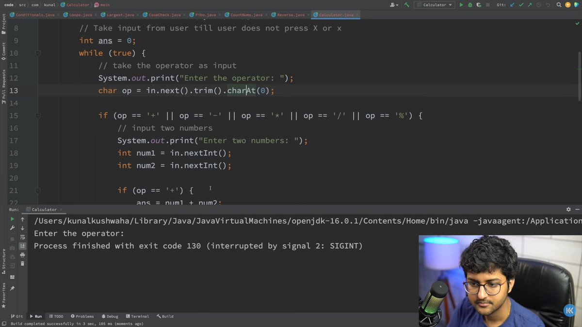The height and width of the screenshot is (327, 582).
Task: Toggle scroll to end in console
Action: pyautogui.click(x=22, y=246)
